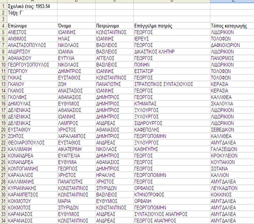Click the 'Πατρώνυμο' header cell

[114, 26]
